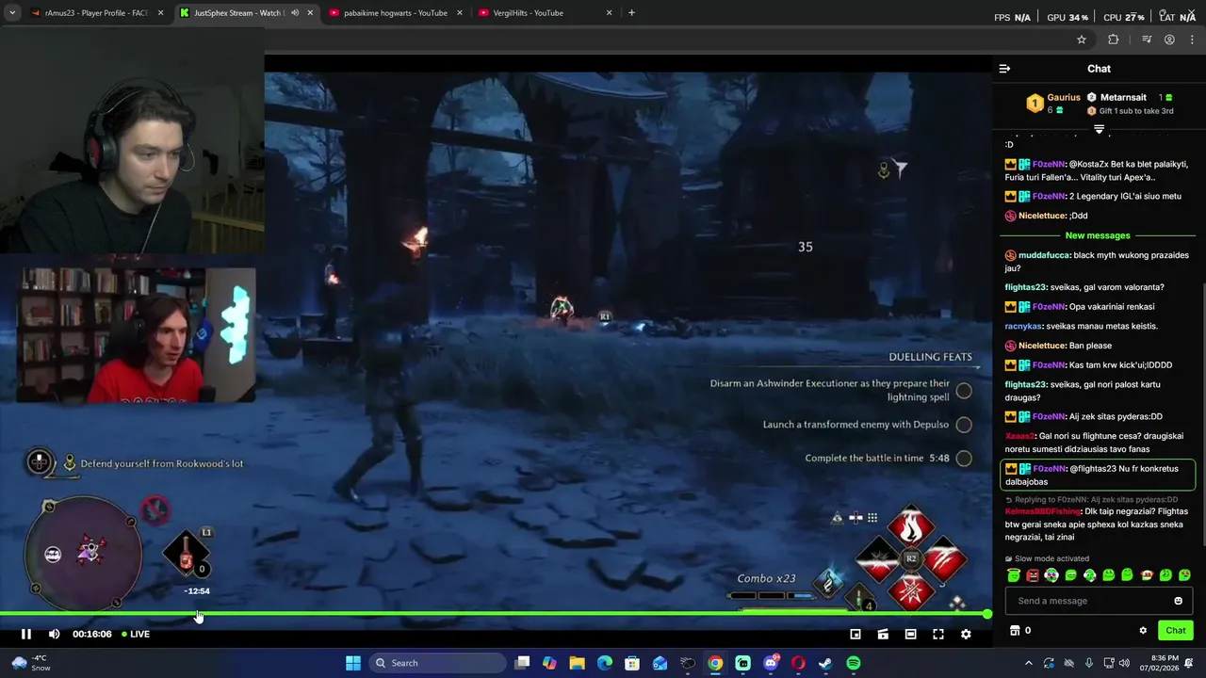Open the emote picker smiley icon

[1178, 601]
